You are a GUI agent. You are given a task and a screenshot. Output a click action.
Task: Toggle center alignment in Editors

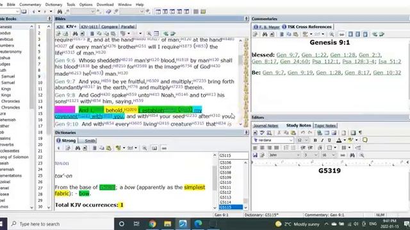point(262,148)
